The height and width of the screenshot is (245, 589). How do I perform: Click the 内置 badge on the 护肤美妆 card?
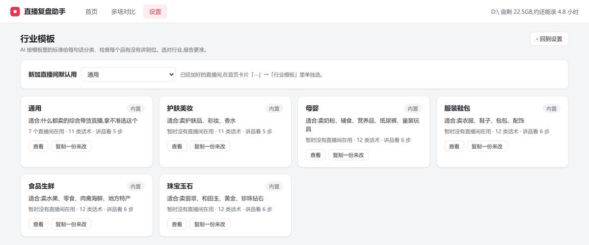click(x=274, y=109)
